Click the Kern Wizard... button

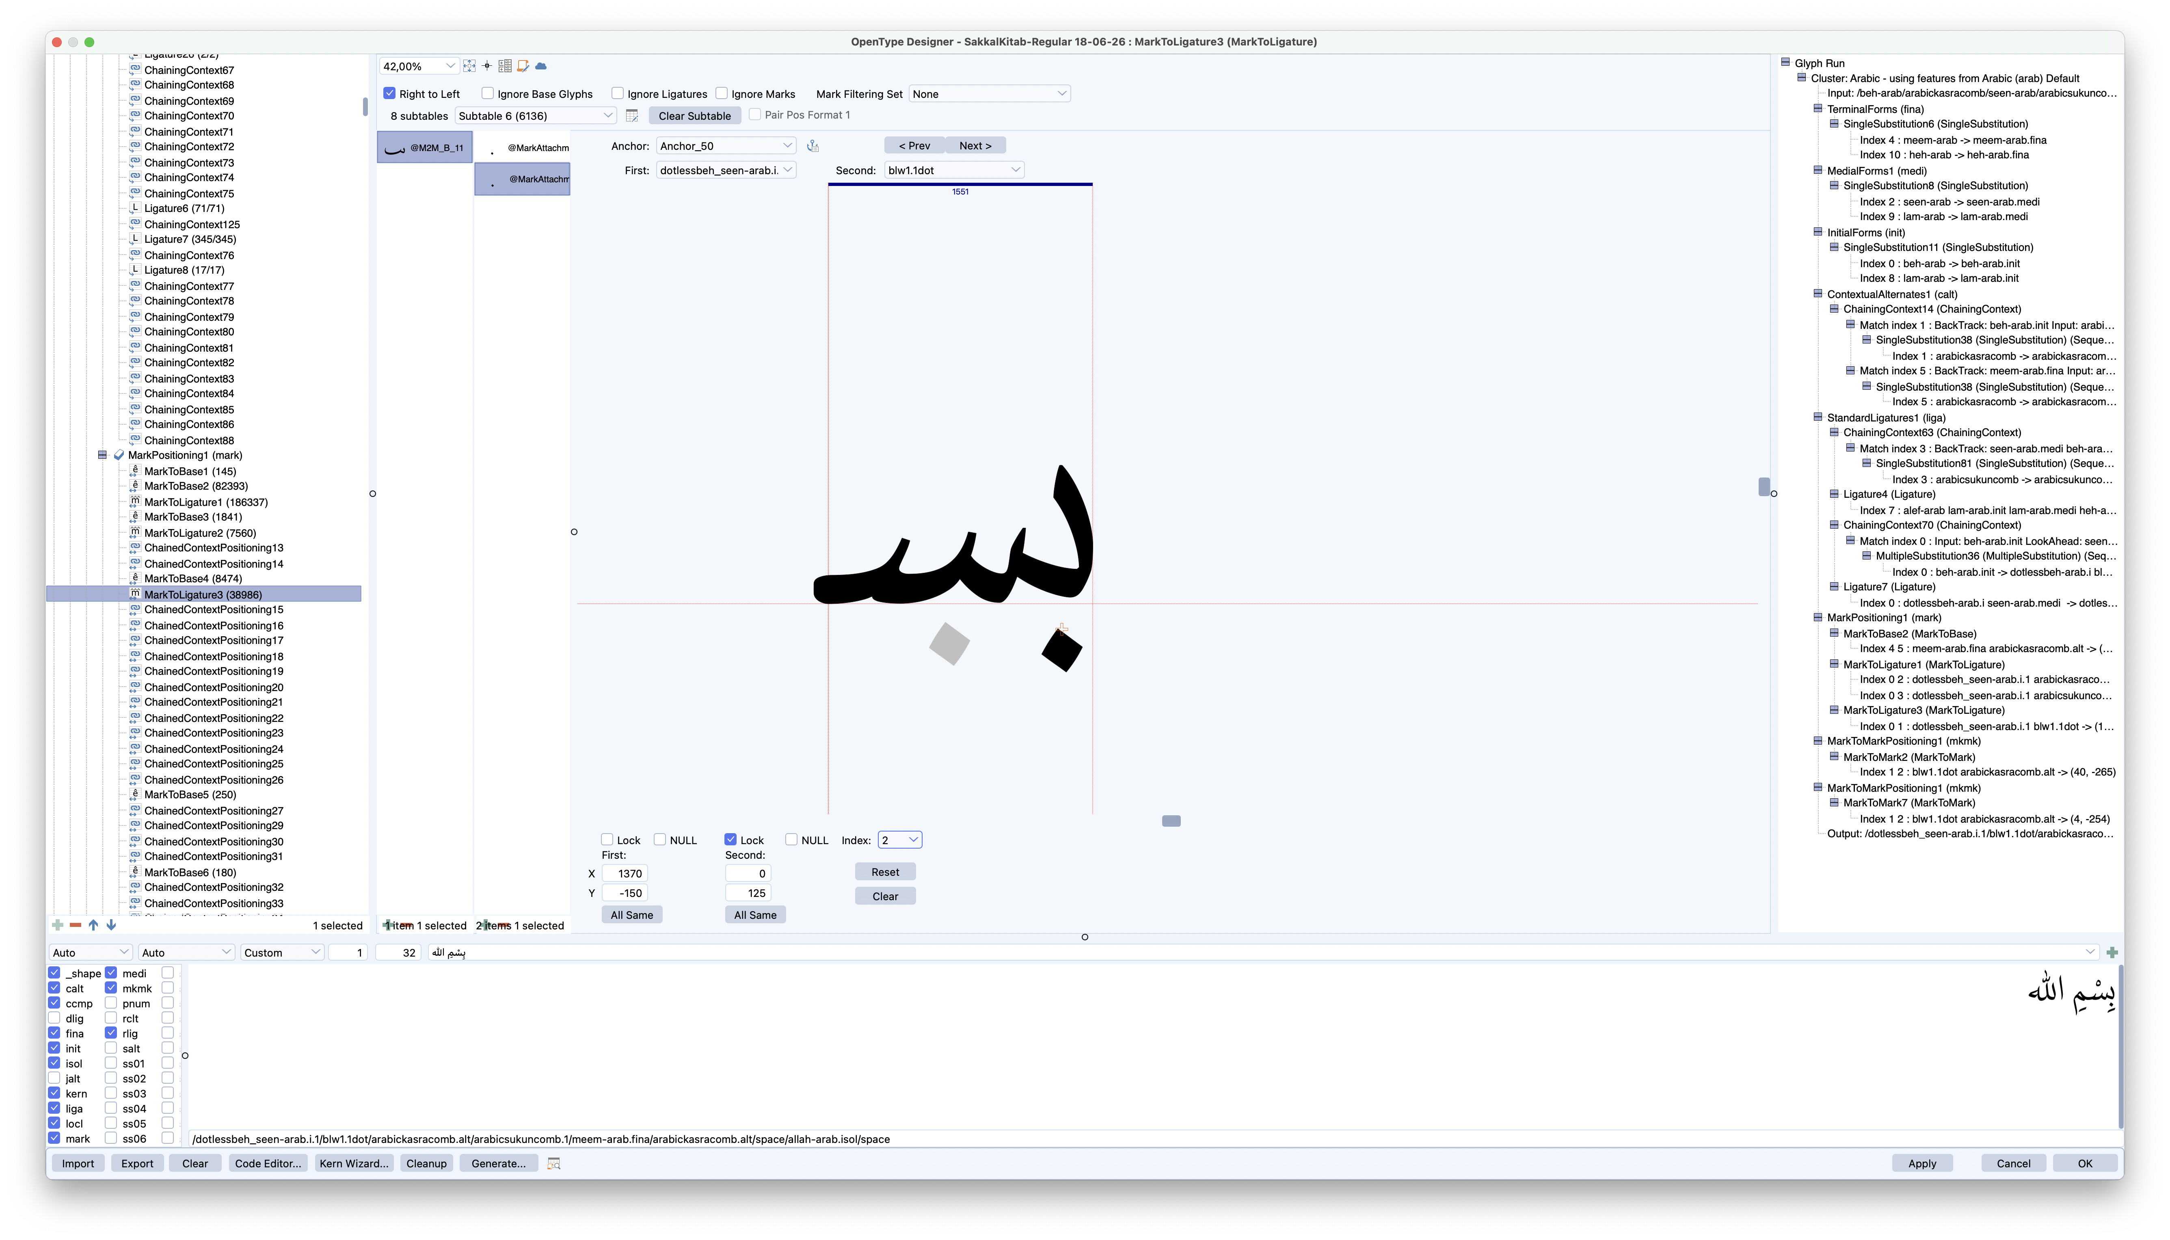pos(354,1163)
